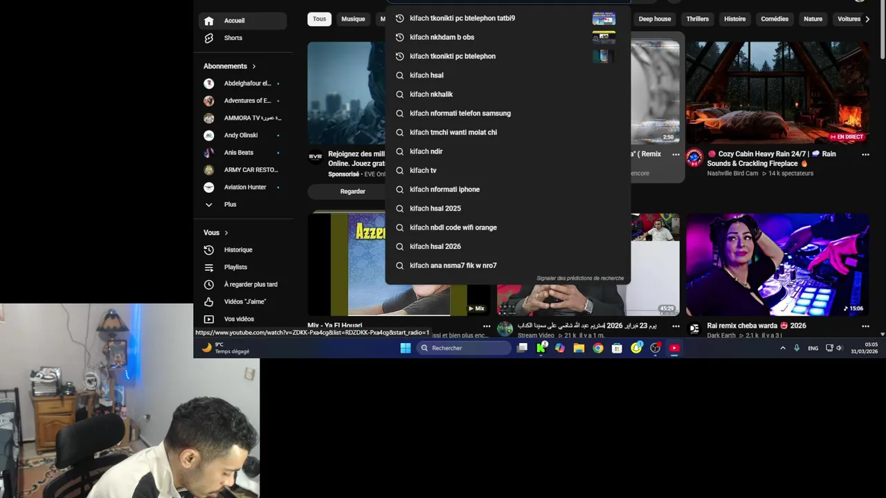Select the Nature filter chip
The image size is (886, 498).
[813, 19]
